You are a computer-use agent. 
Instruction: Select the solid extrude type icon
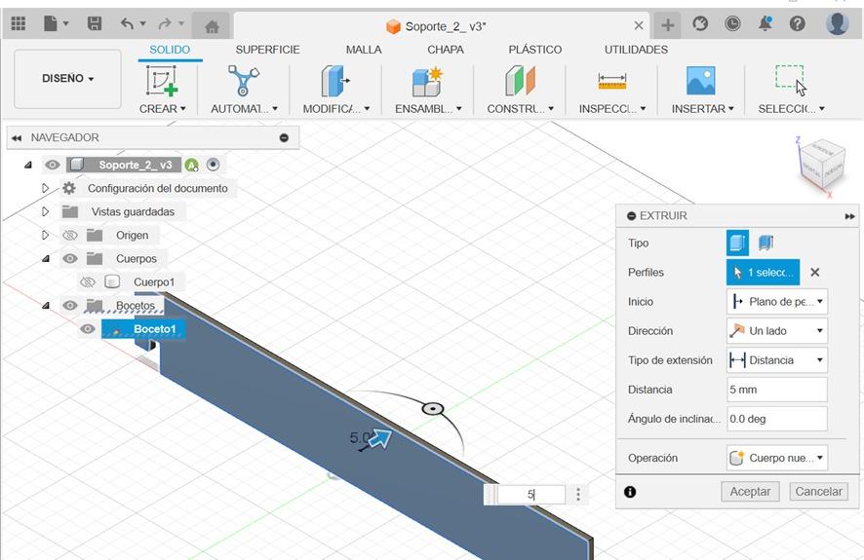coord(737,243)
